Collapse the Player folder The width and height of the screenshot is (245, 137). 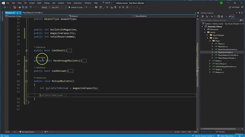(x=210, y=41)
